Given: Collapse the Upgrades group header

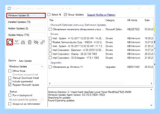Looking at the screenshot, I should [x=56, y=63].
